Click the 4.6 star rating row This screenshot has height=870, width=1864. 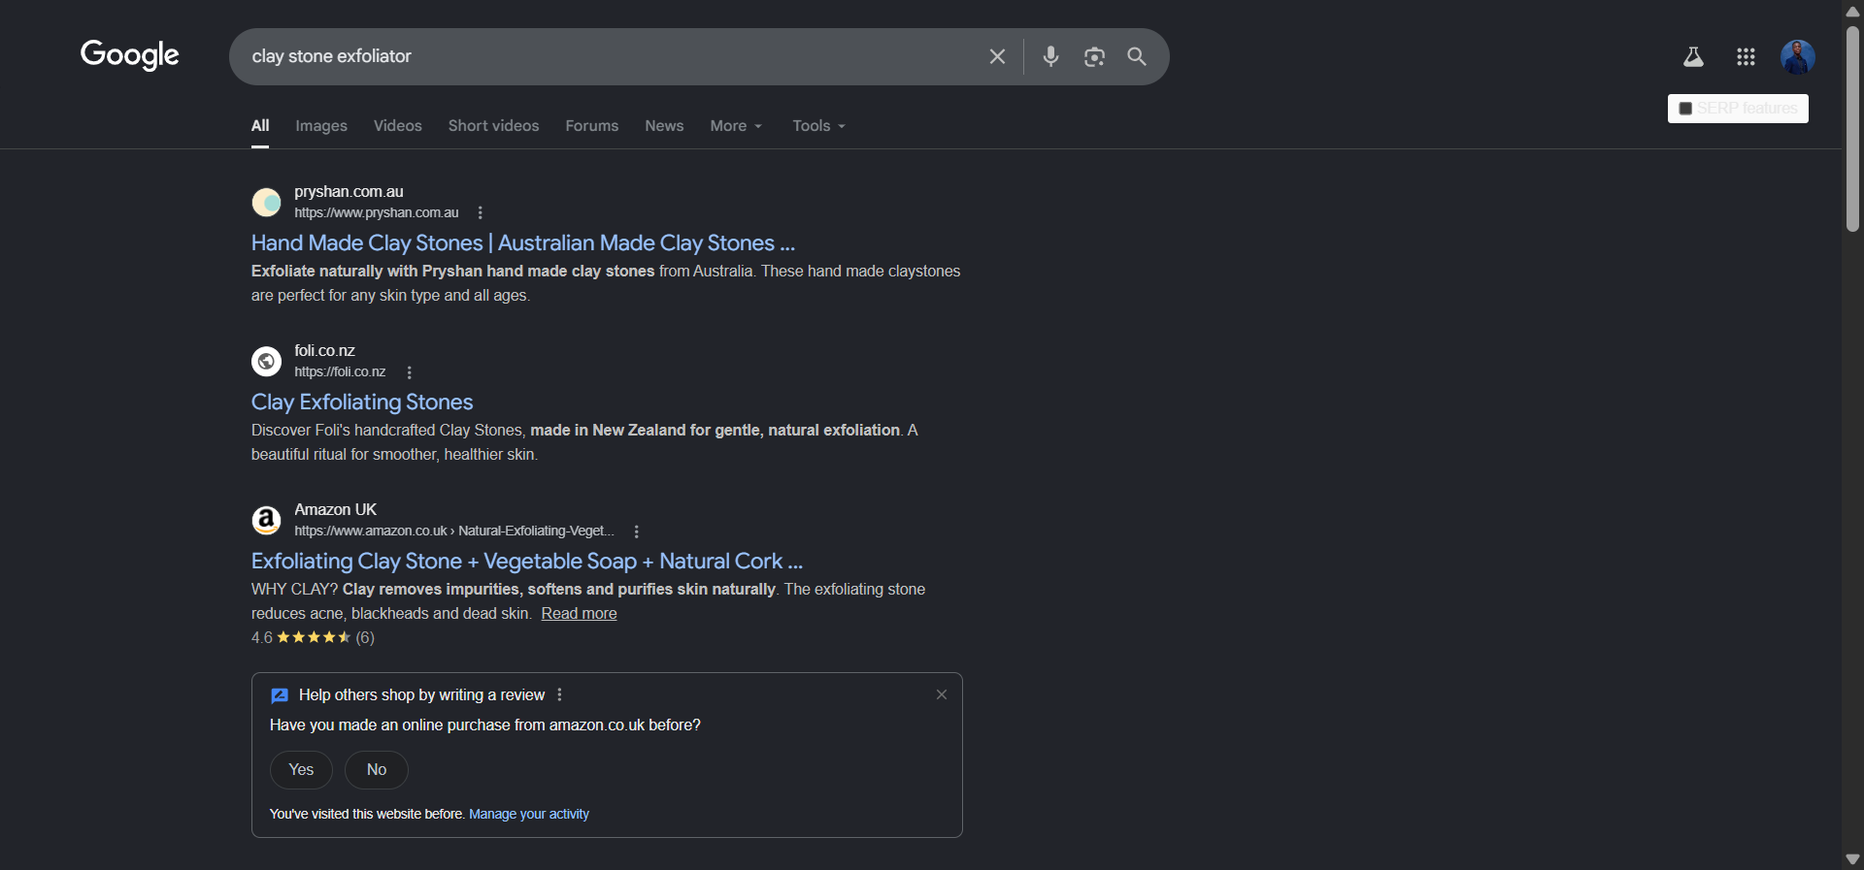pyautogui.click(x=313, y=637)
